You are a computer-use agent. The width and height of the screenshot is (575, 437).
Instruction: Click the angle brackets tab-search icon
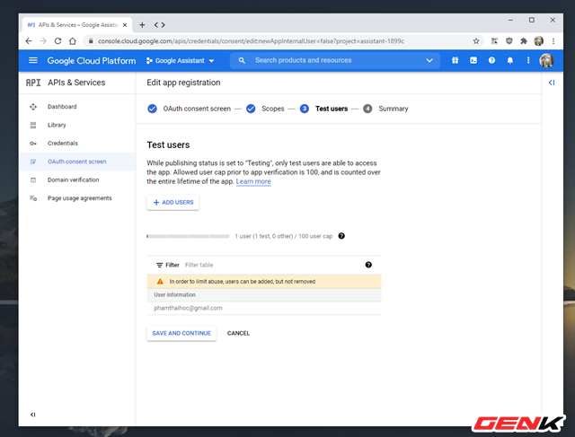[x=160, y=25]
